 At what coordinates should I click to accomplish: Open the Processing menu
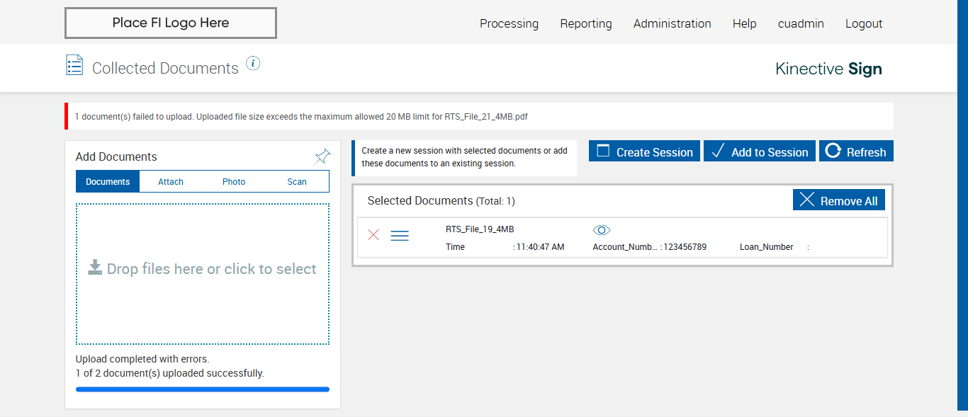point(509,23)
